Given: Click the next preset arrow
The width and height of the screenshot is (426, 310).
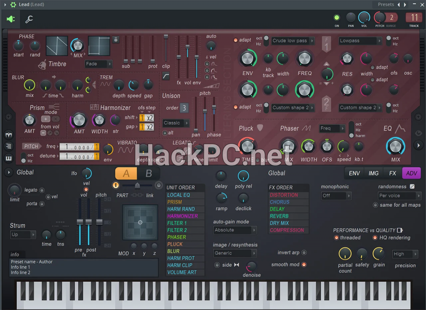Looking at the screenshot, I should pyautogui.click(x=406, y=5).
